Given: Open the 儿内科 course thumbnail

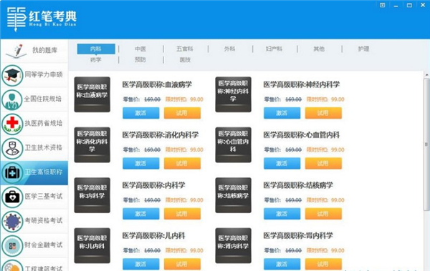Looking at the screenshot, I should click(92, 245).
